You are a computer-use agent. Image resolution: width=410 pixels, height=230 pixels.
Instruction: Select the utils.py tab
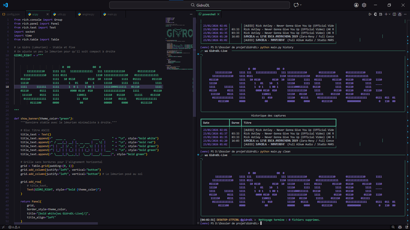[61, 14]
